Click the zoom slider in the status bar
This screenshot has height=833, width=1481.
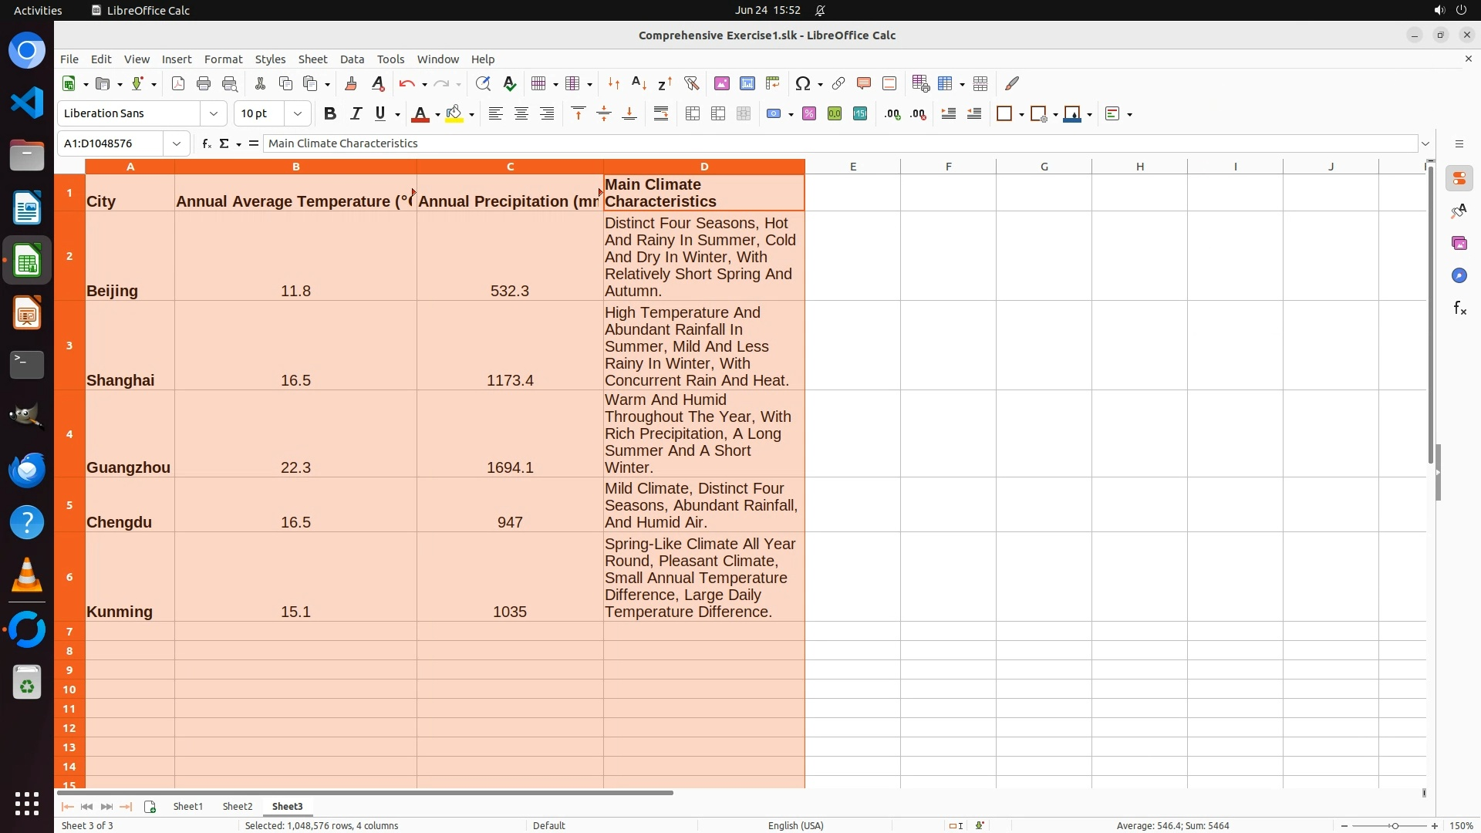pyautogui.click(x=1394, y=825)
